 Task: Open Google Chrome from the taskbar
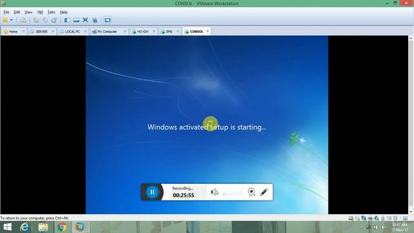62,227
